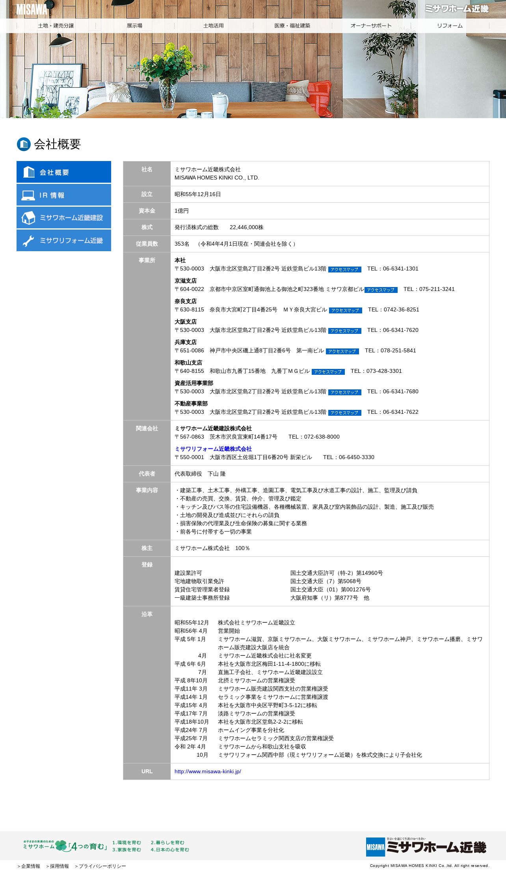Open the リフォーム menu item
Image resolution: width=506 pixels, height=878 pixels.
(450, 26)
